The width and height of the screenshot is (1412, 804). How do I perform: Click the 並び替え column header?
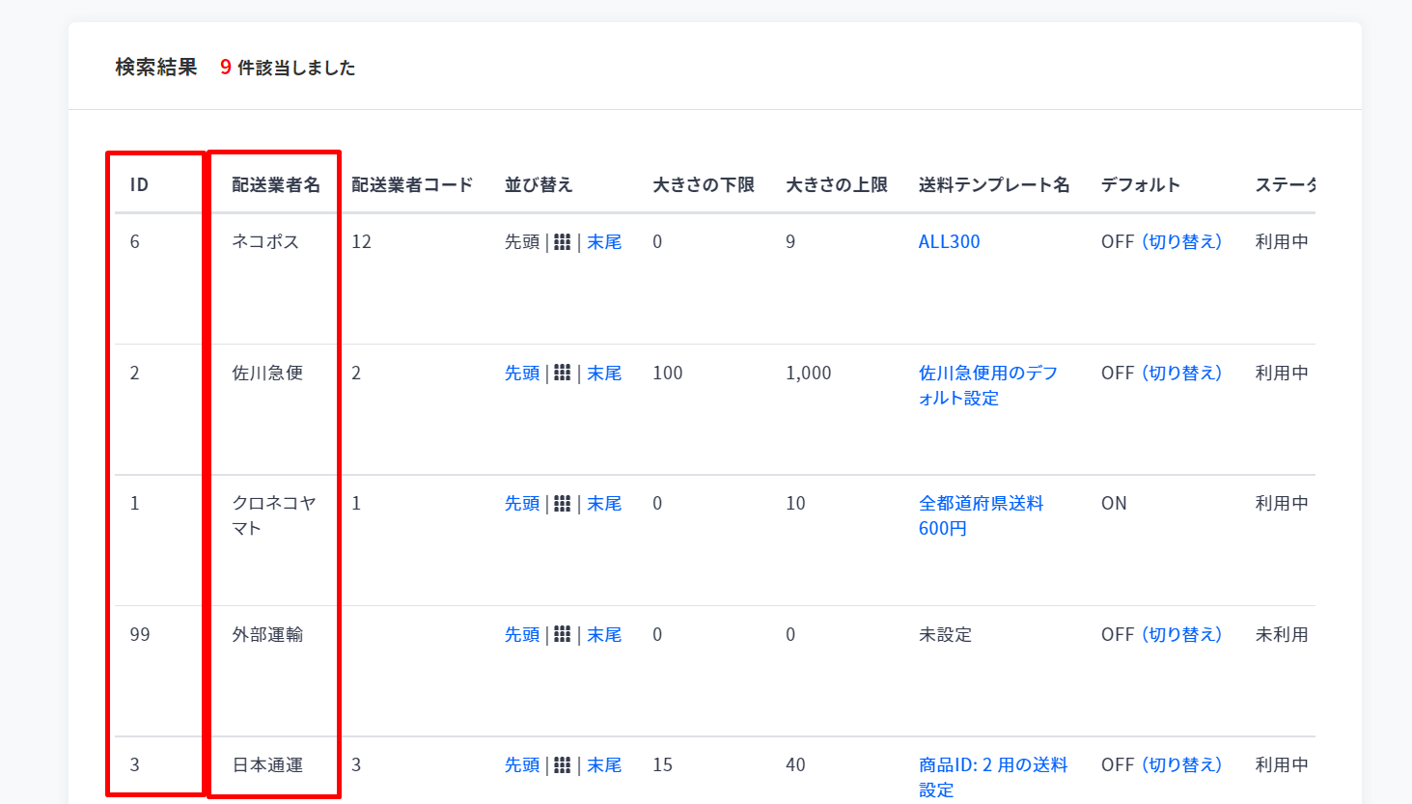[539, 184]
